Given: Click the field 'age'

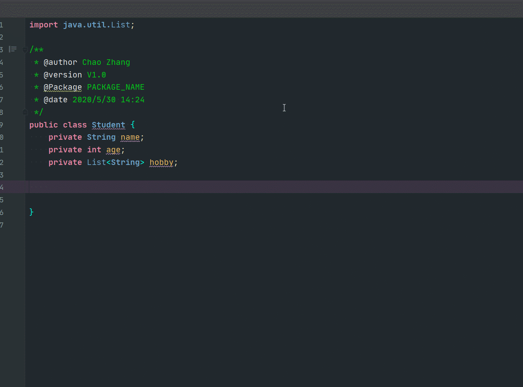Looking at the screenshot, I should tap(113, 150).
